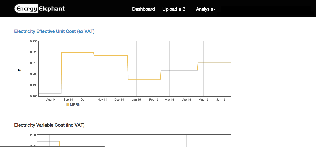The image size is (316, 147).
Task: Click the Jun 15 x-axis label
Action: [x=221, y=100]
